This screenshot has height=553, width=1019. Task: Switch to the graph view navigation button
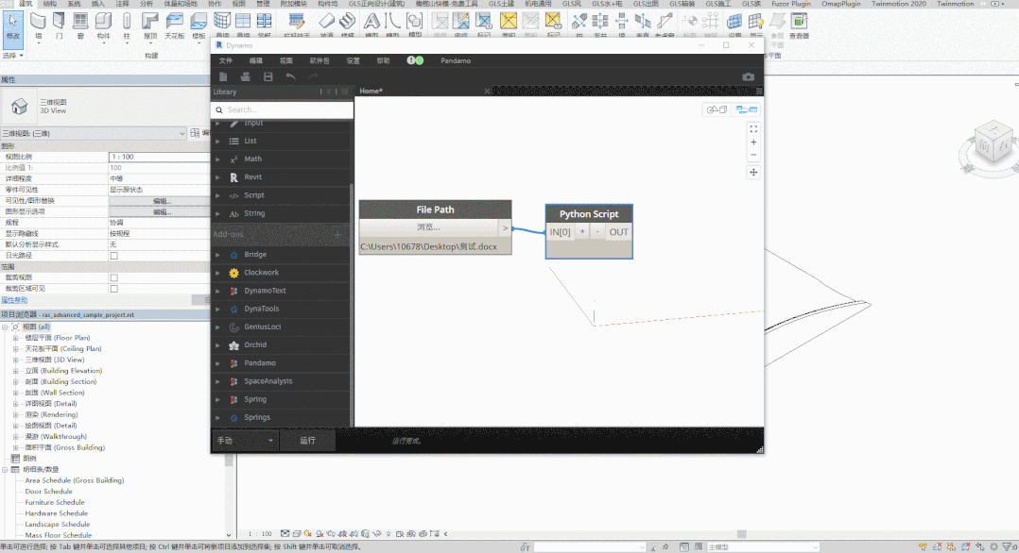point(746,109)
